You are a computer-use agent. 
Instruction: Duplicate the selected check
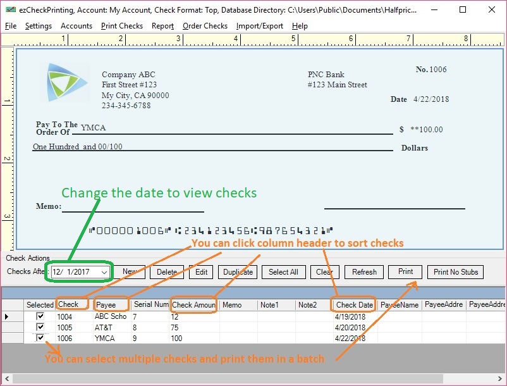(x=237, y=272)
